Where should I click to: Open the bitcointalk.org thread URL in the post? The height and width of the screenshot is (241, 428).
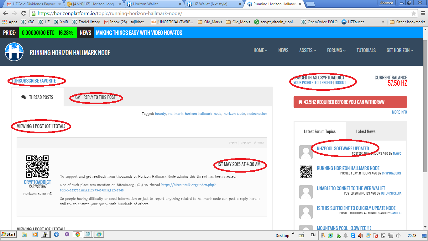pos(138,188)
